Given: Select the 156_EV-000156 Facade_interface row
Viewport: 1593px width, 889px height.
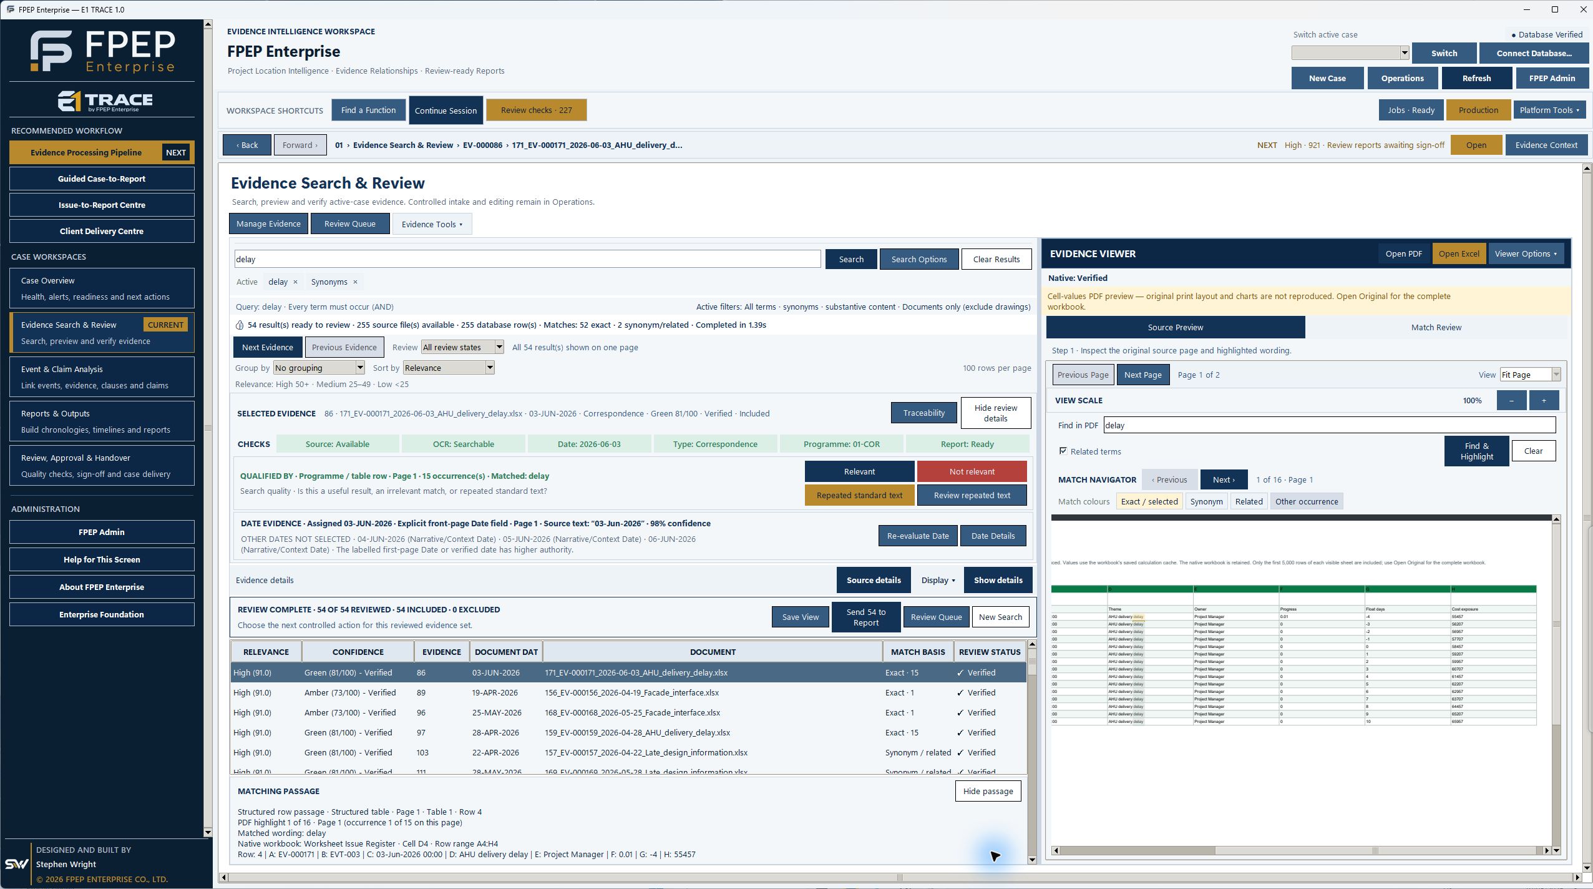Looking at the screenshot, I should point(628,692).
